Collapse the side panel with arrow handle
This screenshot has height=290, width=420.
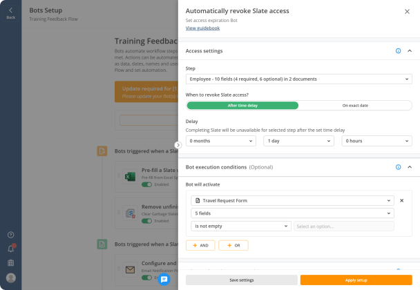(178, 145)
